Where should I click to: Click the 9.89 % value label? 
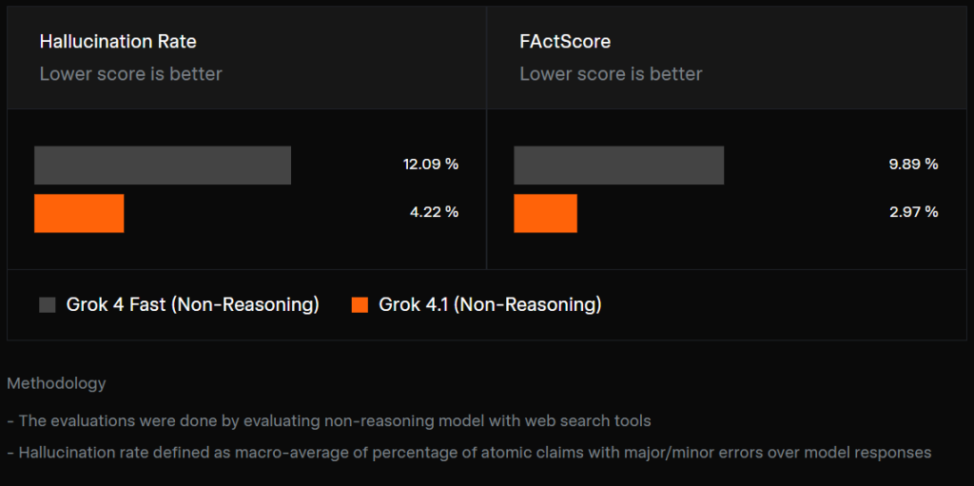tap(913, 165)
